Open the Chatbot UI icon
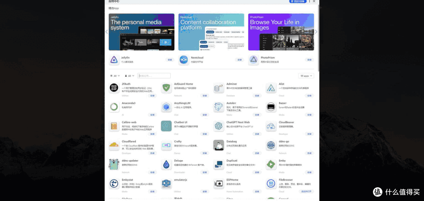Screen dimensions: 424x201 coord(166,126)
